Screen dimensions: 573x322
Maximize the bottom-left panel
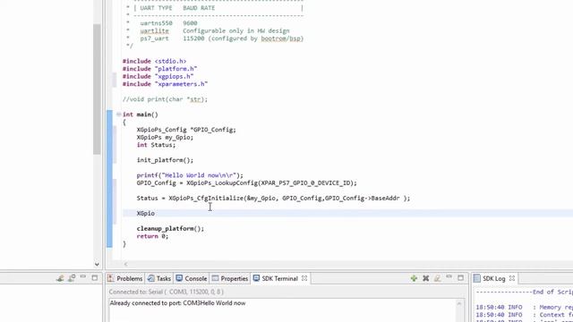point(95,278)
